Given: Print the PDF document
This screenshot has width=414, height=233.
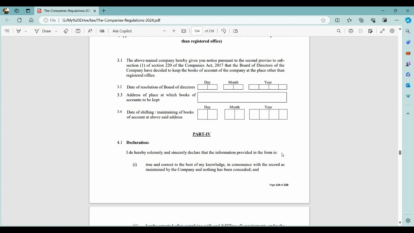Looking at the screenshot, I should (351, 31).
